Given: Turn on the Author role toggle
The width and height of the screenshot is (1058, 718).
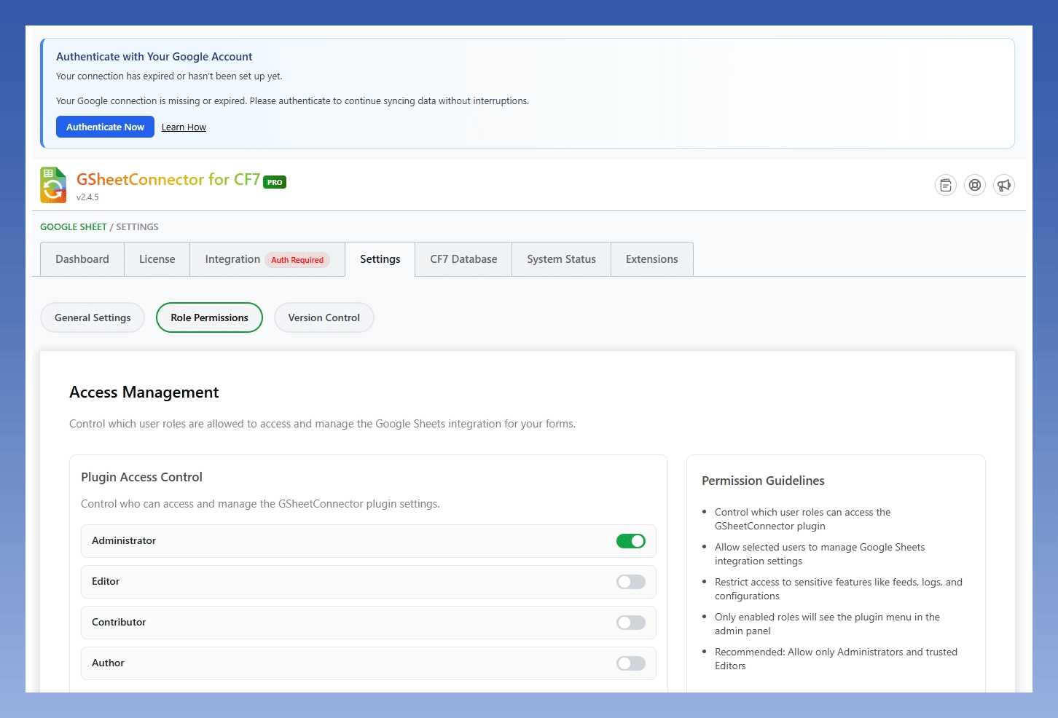Looking at the screenshot, I should pyautogui.click(x=631, y=663).
